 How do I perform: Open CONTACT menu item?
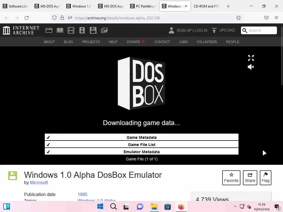162,42
